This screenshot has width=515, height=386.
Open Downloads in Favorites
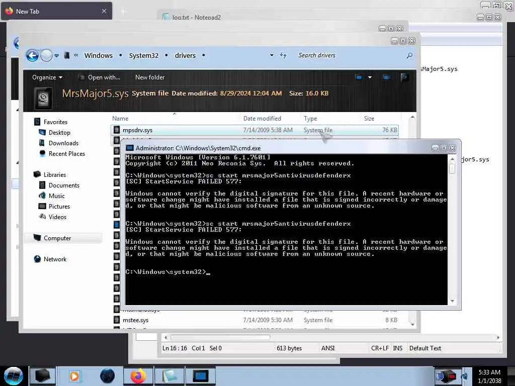click(x=63, y=143)
